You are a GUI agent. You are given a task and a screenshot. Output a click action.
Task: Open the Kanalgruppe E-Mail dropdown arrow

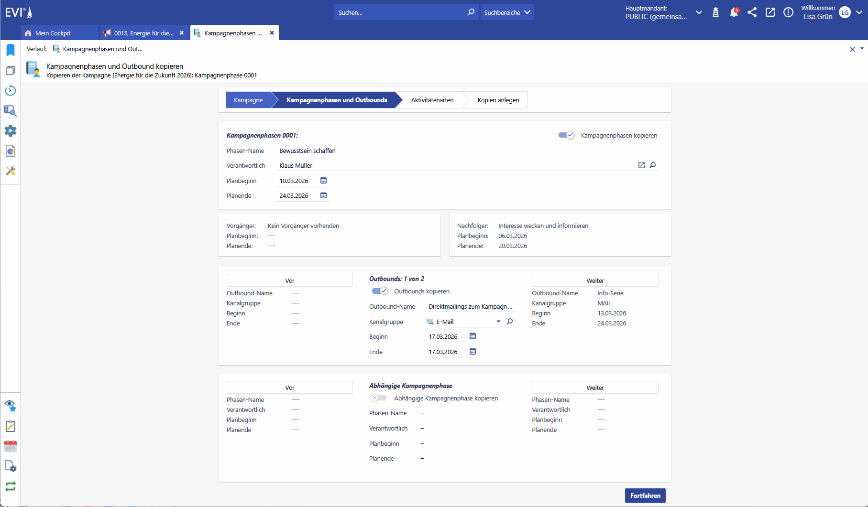(498, 322)
